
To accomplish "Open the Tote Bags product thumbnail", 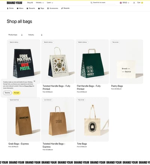I will click(92, 119).
